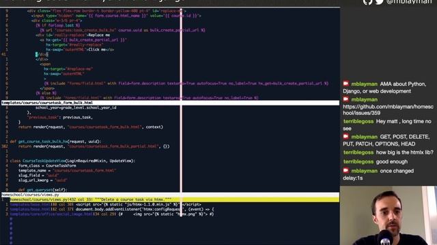Click the 'def get_course_task_bulk_hx' line
Screen dimensions: 437x245
tap(56, 142)
